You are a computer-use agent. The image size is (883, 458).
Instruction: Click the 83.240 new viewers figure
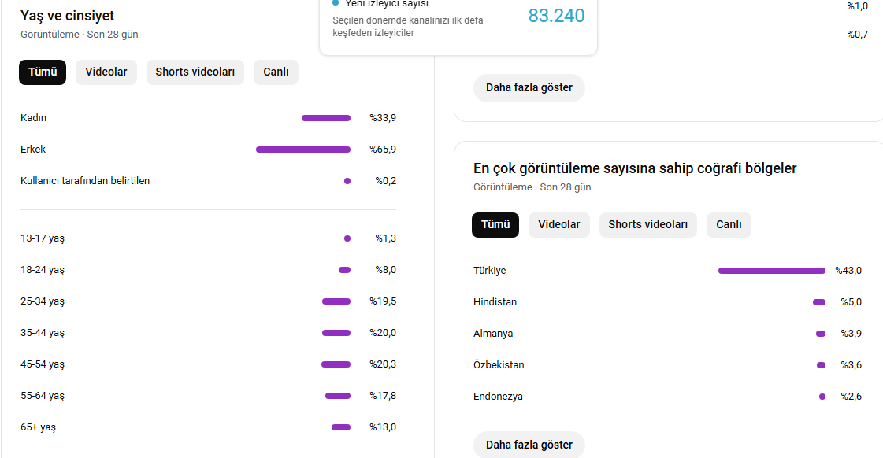[556, 16]
